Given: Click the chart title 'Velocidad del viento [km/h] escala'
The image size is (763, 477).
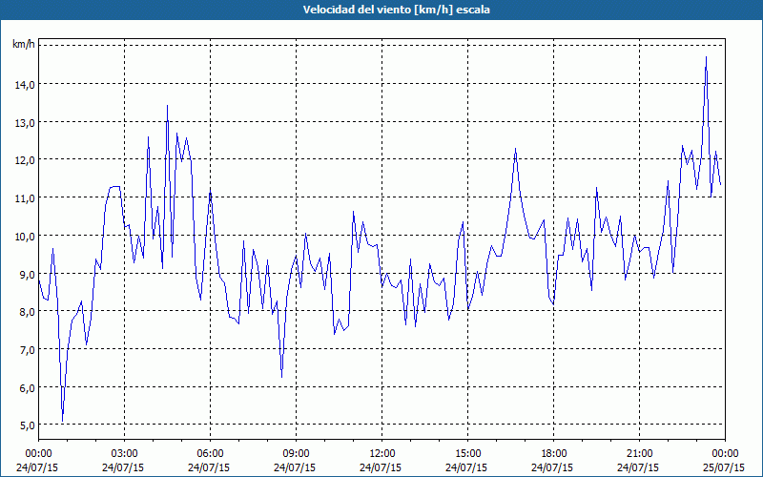Looking at the screenshot, I should 396,10.
